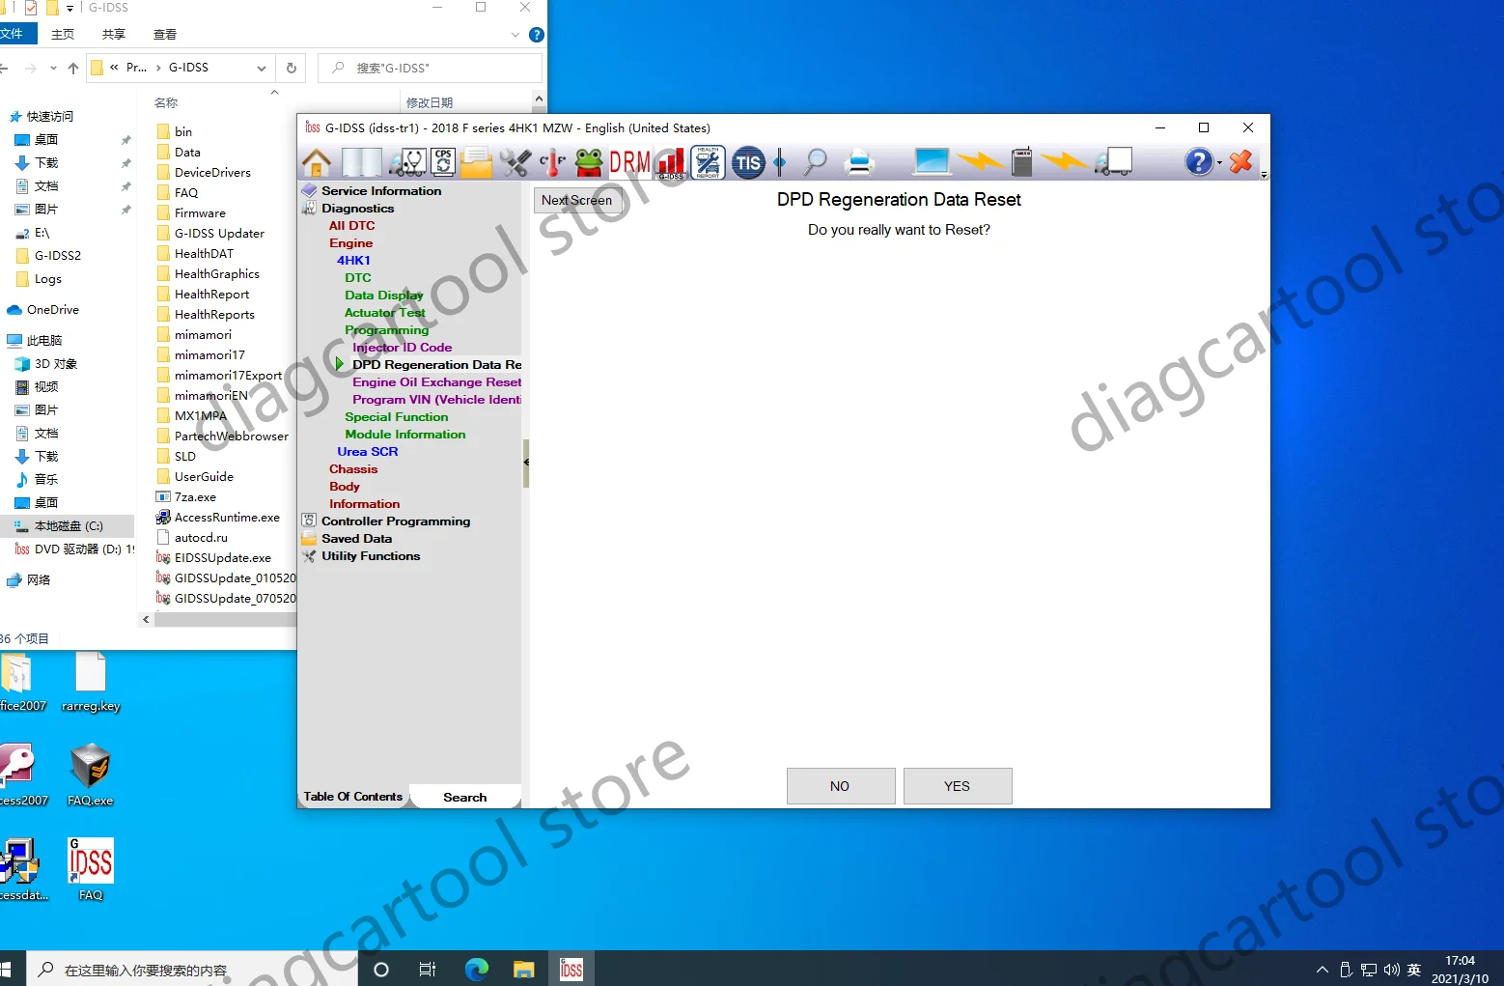Select Injector ID Code item
1504x986 pixels.
403,348
